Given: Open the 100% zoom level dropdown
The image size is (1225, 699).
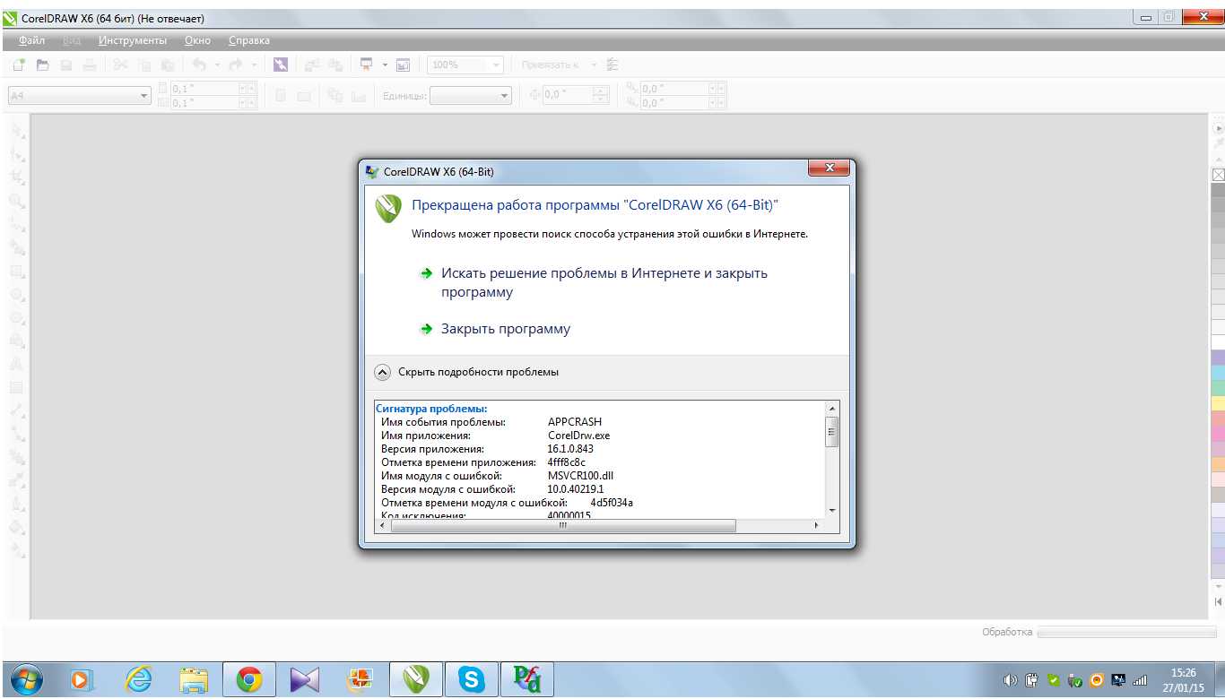Looking at the screenshot, I should 496,65.
